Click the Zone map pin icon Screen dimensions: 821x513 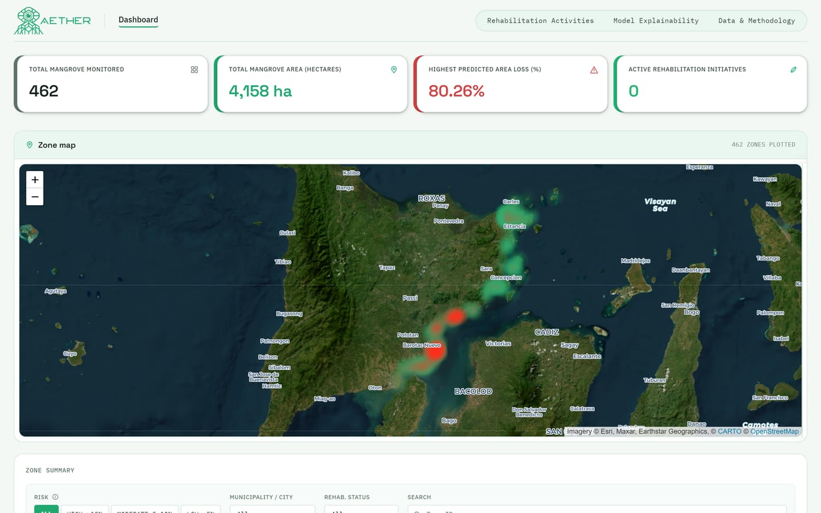[30, 145]
